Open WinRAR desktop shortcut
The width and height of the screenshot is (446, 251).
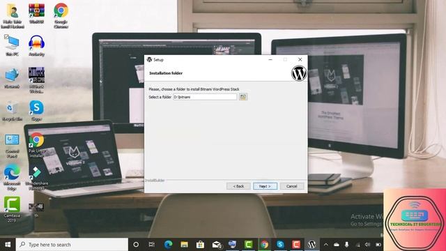[x=36, y=13]
